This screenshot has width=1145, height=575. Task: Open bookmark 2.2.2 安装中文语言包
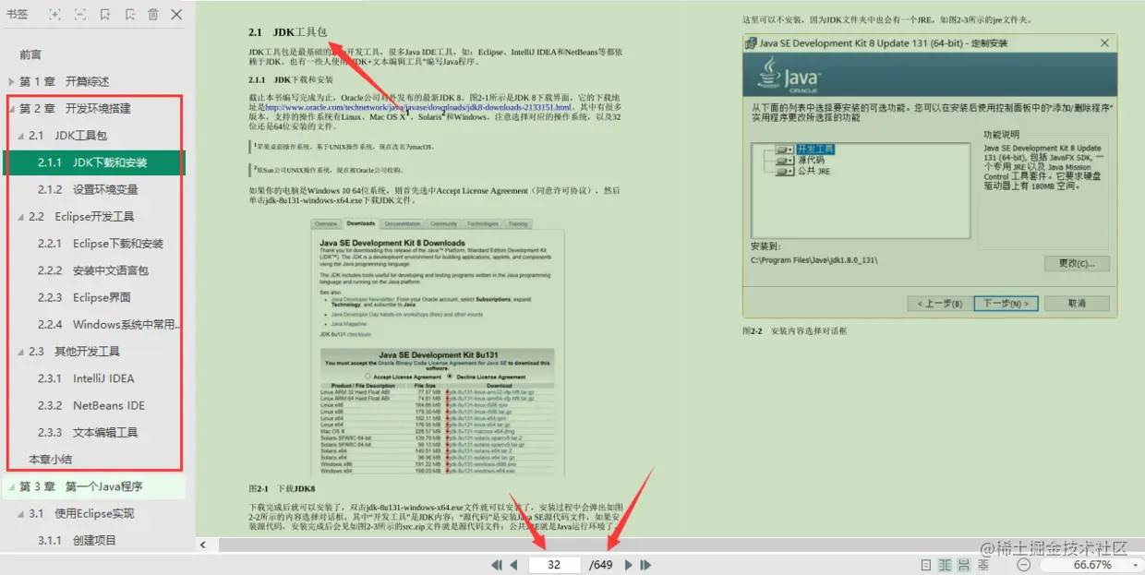pyautogui.click(x=93, y=270)
